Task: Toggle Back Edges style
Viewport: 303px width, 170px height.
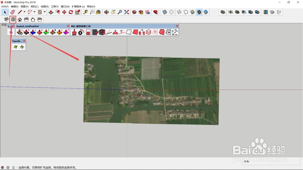Action: (x=171, y=12)
